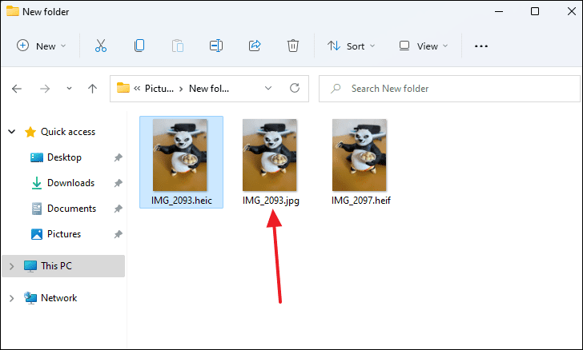Minimize the New folder window
Viewport: 583px width, 350px height.
pos(499,11)
